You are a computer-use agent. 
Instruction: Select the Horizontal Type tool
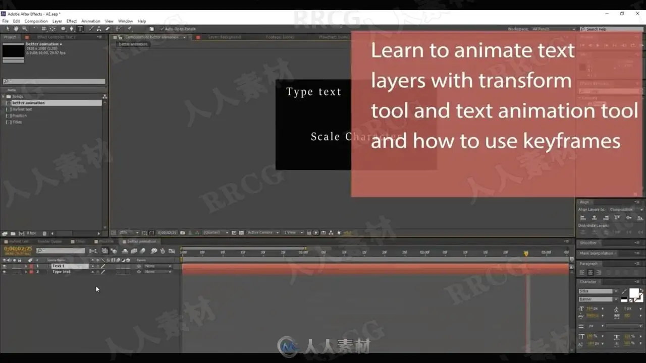[80, 29]
